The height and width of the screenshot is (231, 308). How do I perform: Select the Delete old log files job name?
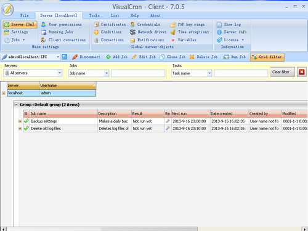[46, 128]
